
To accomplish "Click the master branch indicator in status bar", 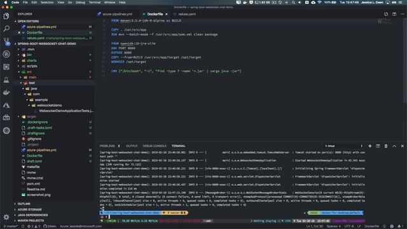I will pyautogui.click(x=11, y=226).
